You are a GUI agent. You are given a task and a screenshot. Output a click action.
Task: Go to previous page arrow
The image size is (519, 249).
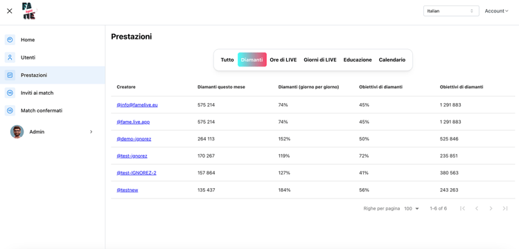click(477, 208)
